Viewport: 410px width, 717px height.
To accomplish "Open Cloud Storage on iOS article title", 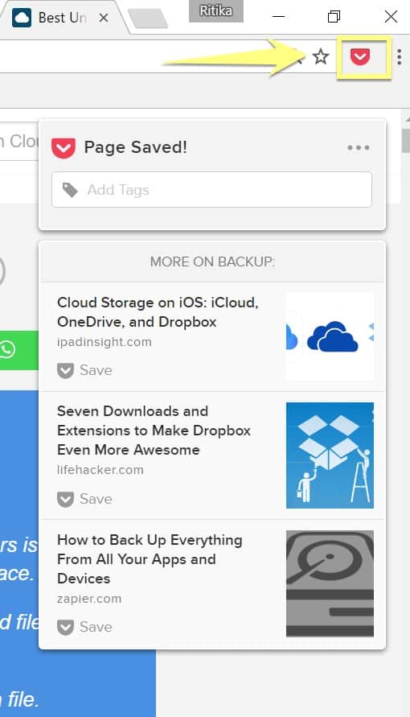I will [158, 312].
